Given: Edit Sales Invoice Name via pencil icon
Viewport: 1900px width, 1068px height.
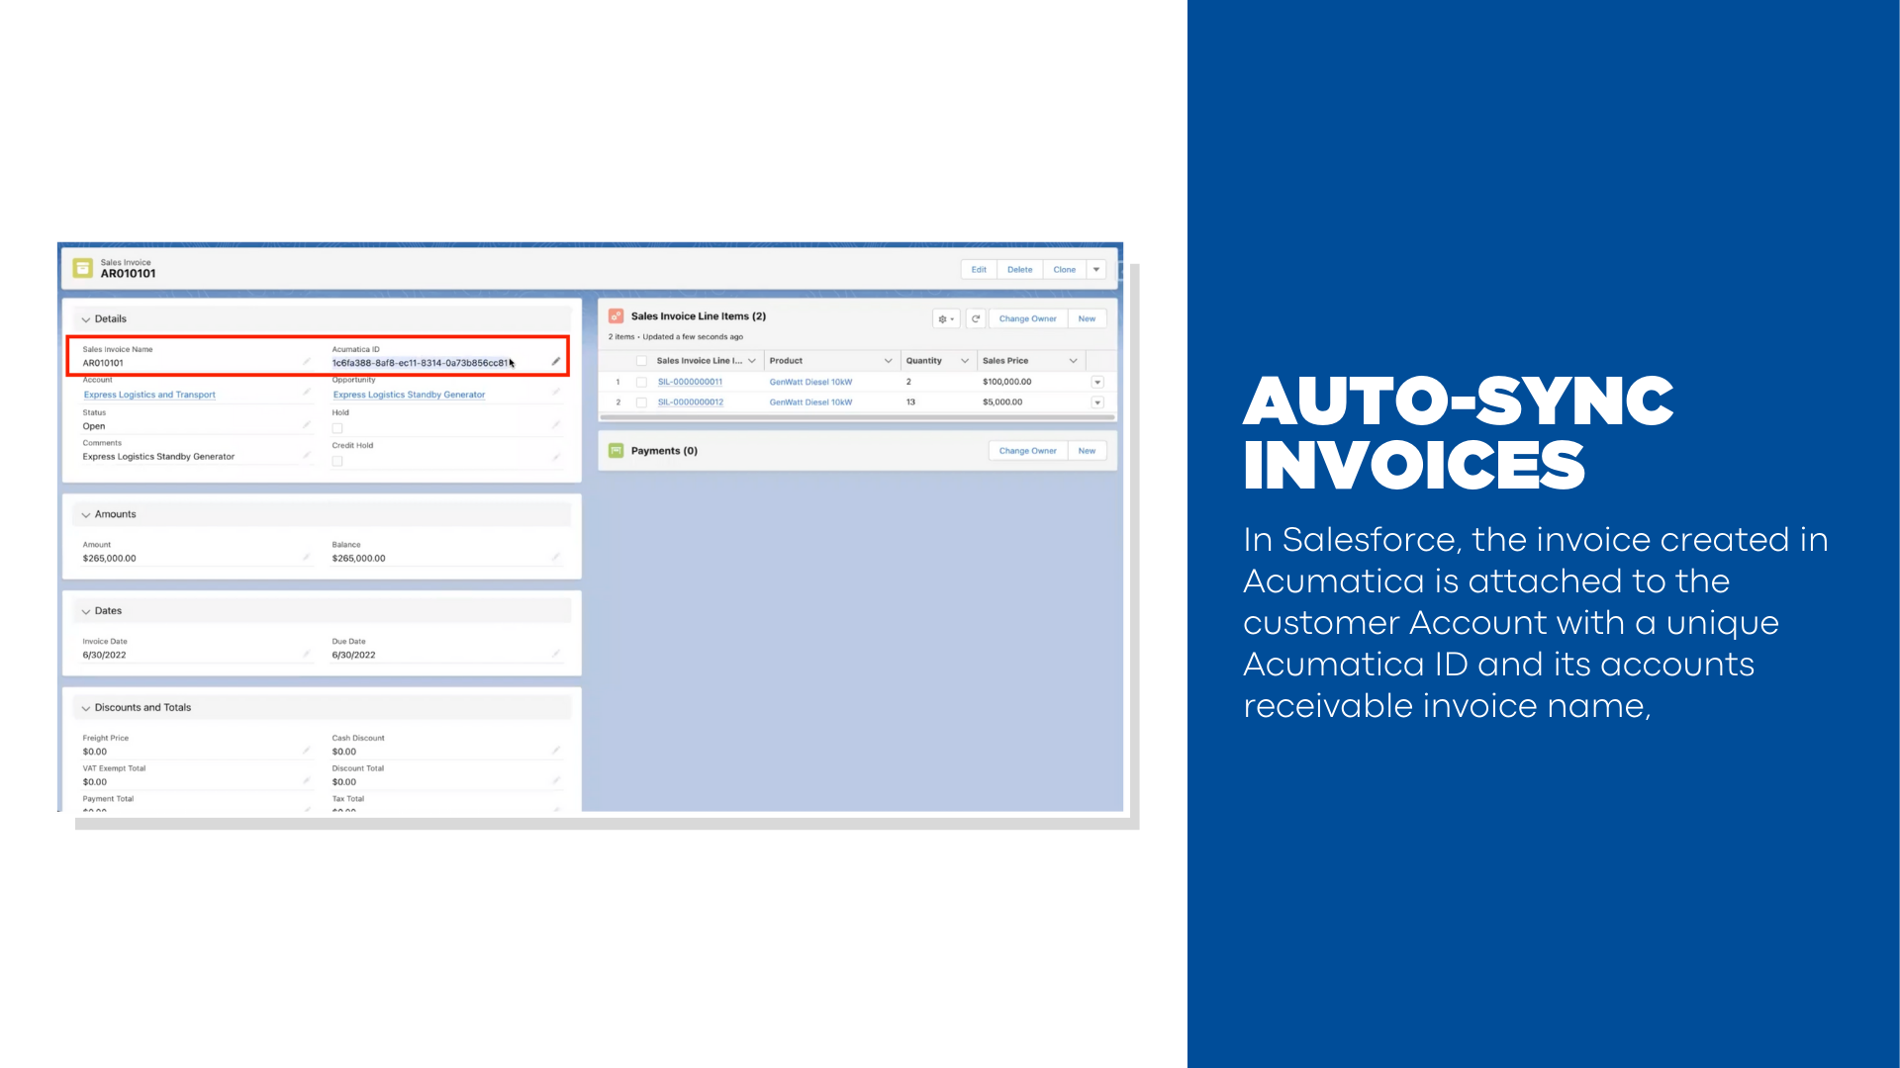Looking at the screenshot, I should click(307, 362).
